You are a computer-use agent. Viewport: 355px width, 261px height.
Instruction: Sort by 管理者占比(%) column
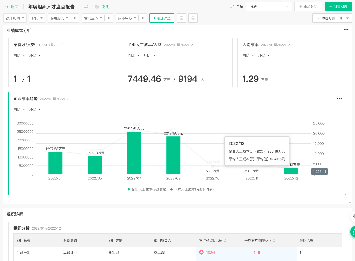[225, 241]
